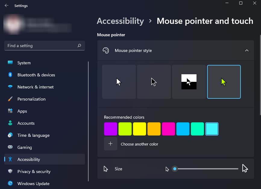Click the Gaming controller icon
Image resolution: width=261 pixels, height=189 pixels.
coord(10,147)
